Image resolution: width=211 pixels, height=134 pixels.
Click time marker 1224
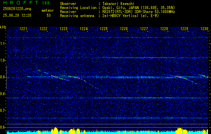pos(84,28)
